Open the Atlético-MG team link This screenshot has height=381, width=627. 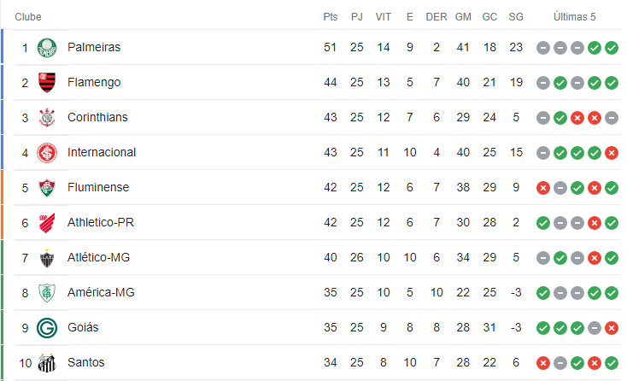[x=98, y=257]
